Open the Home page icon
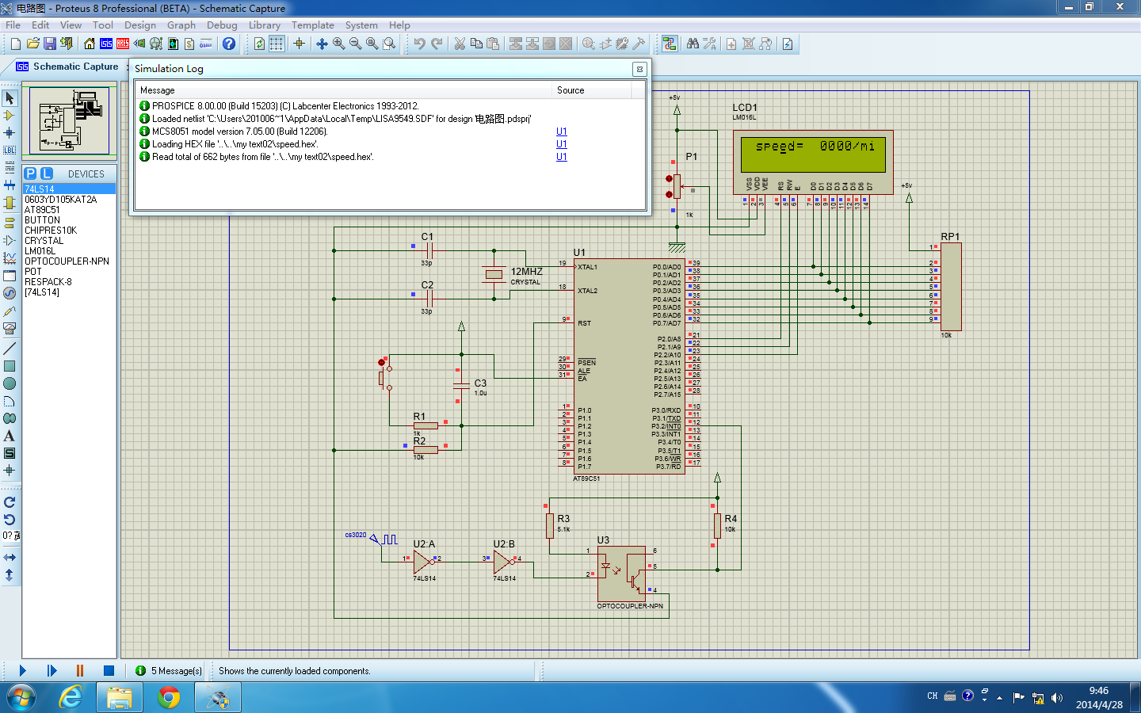 [x=90, y=44]
